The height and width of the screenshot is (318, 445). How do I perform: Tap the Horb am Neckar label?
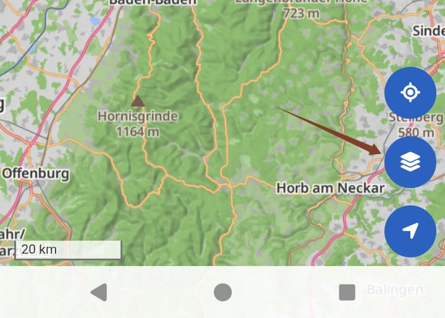(331, 188)
